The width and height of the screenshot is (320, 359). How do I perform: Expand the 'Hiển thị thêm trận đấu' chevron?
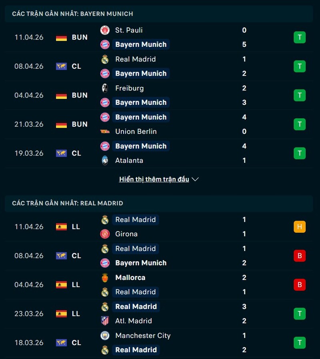pos(195,179)
